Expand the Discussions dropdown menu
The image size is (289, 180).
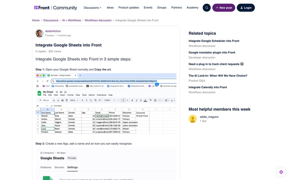click(x=92, y=8)
